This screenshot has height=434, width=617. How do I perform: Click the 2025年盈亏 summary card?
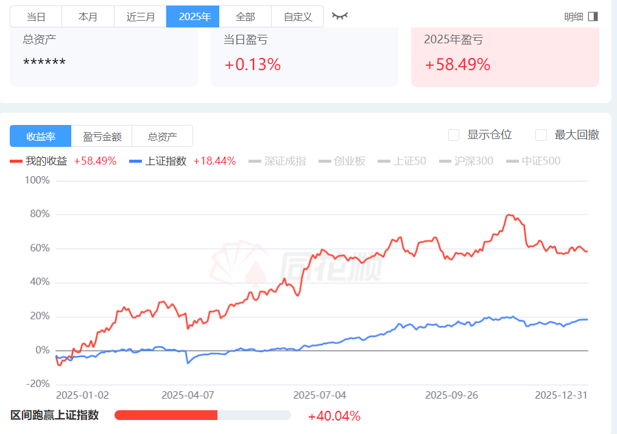pyautogui.click(x=505, y=56)
